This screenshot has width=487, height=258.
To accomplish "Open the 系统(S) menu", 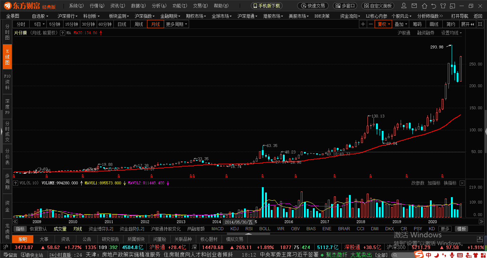I will [x=76, y=6].
